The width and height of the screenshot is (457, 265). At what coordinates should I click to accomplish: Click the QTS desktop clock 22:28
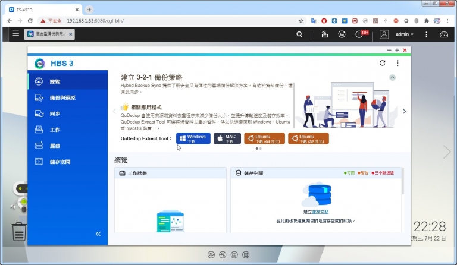coord(430,226)
